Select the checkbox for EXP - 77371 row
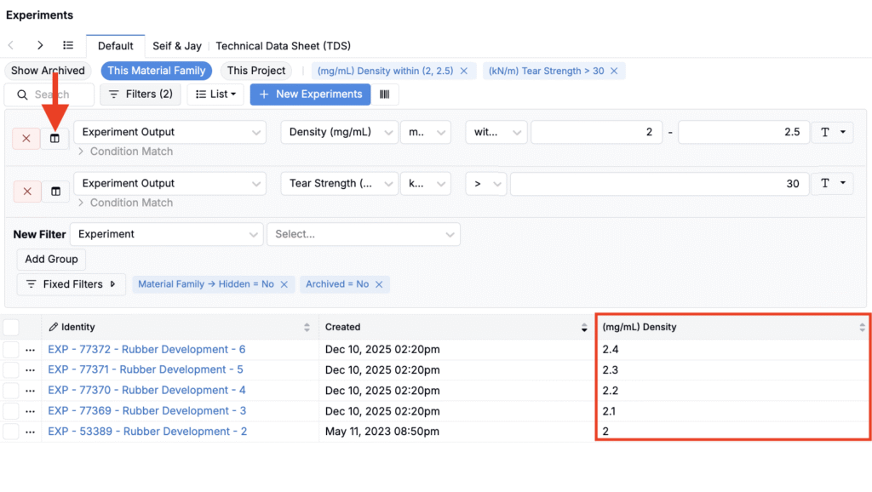The height and width of the screenshot is (492, 872). (11, 370)
